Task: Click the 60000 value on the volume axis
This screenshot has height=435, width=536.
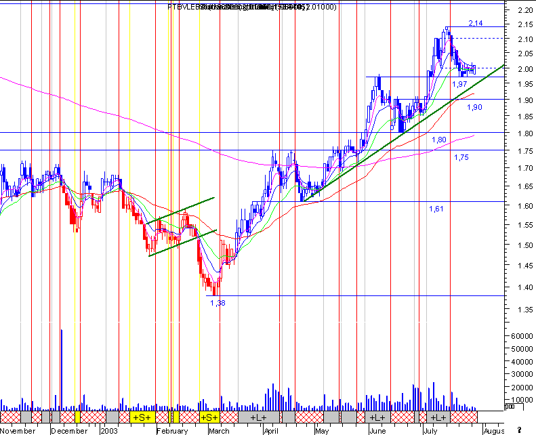Action: point(522,336)
